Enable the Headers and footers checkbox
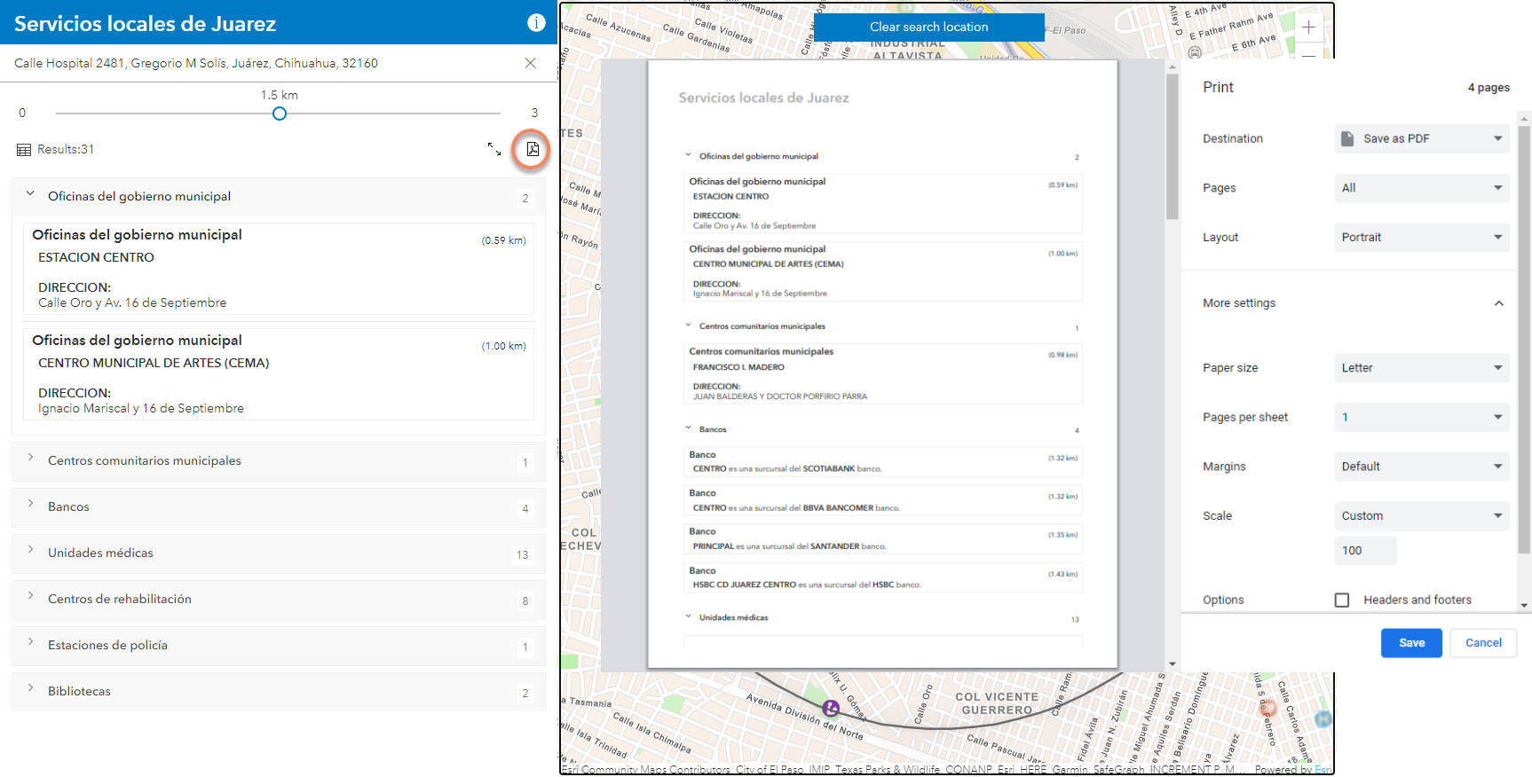The height and width of the screenshot is (777, 1532). click(1342, 600)
